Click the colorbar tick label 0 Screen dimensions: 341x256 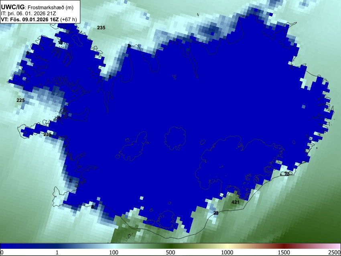click(x=2, y=252)
